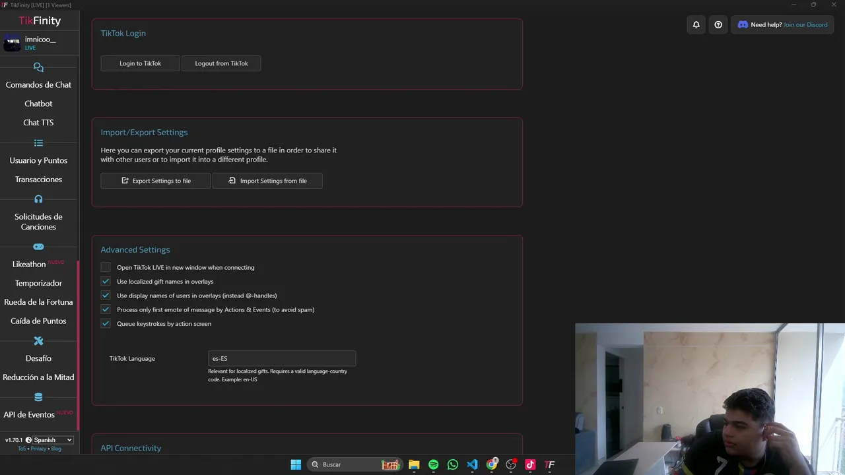The height and width of the screenshot is (475, 845).
Task: Open the help question mark icon
Action: point(718,24)
